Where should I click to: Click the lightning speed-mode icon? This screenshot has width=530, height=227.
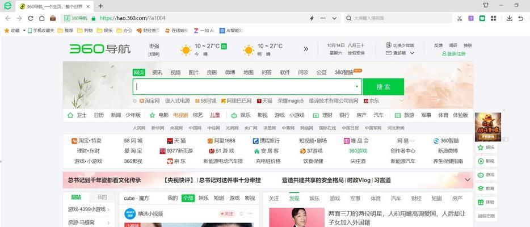coord(312,18)
